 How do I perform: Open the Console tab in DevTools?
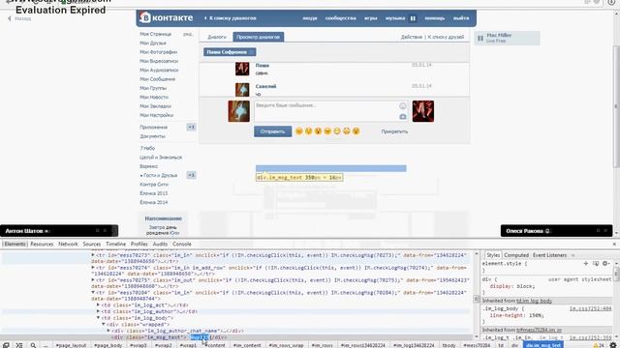coord(182,245)
